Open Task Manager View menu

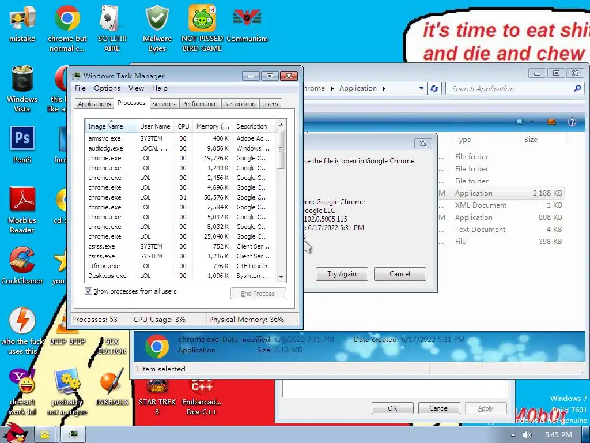[x=136, y=88]
